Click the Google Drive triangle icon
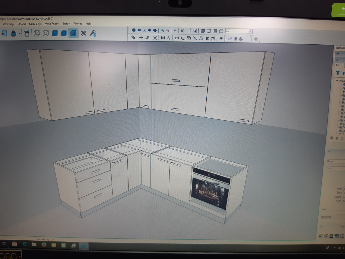The width and height of the screenshot is (345, 259). [x=241, y=39]
